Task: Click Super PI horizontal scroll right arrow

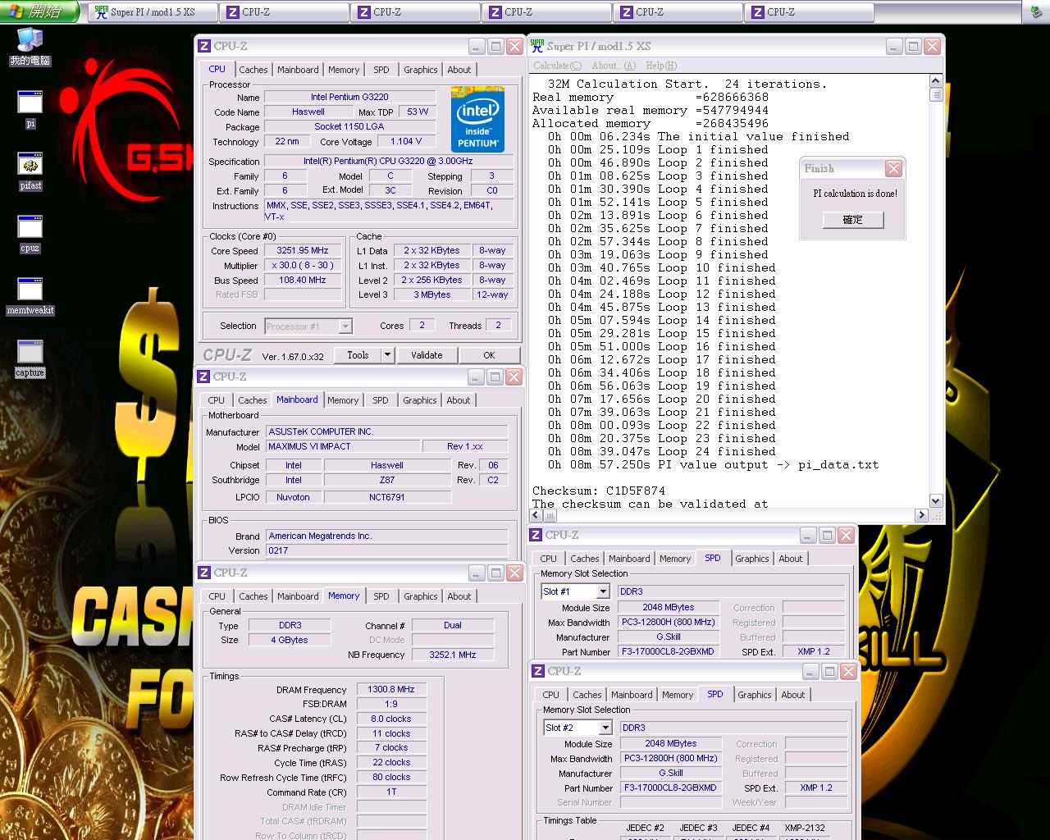Action: click(921, 515)
